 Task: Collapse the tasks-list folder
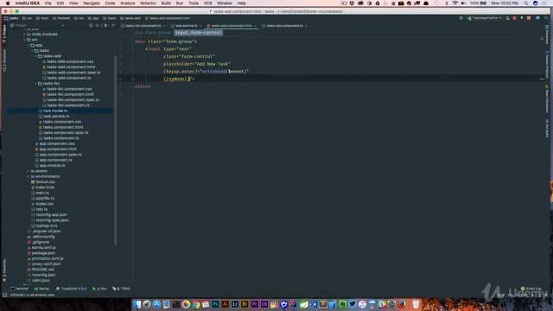point(36,83)
